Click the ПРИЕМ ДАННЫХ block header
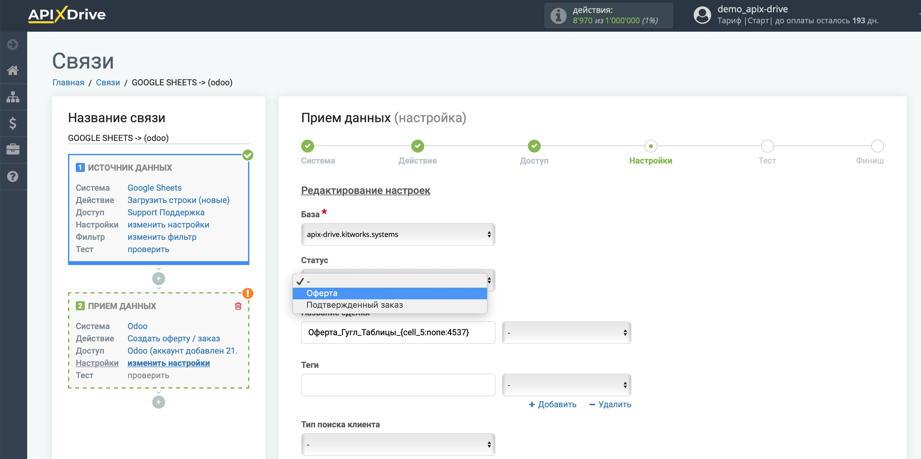Screen dimensions: 921x459 pyautogui.click(x=122, y=306)
